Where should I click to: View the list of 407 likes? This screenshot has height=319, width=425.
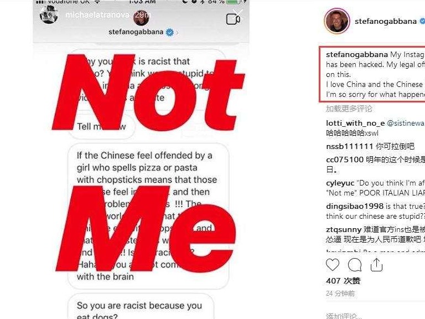click(x=343, y=281)
